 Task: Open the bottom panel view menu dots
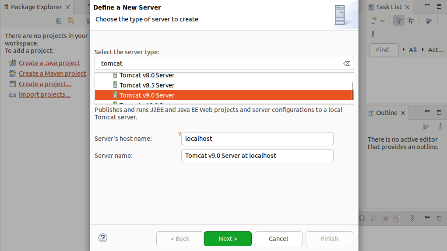click(x=412, y=218)
